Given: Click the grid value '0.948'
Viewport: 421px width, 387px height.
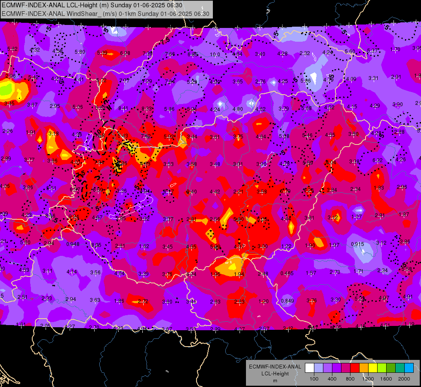Looking at the screenshot, I should point(73,244).
